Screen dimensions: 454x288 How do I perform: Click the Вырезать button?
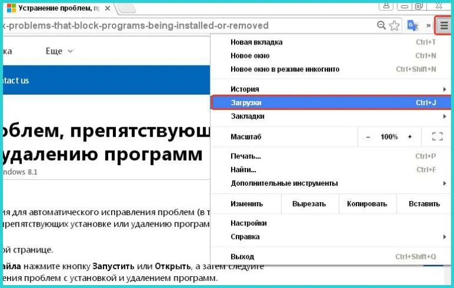(309, 204)
